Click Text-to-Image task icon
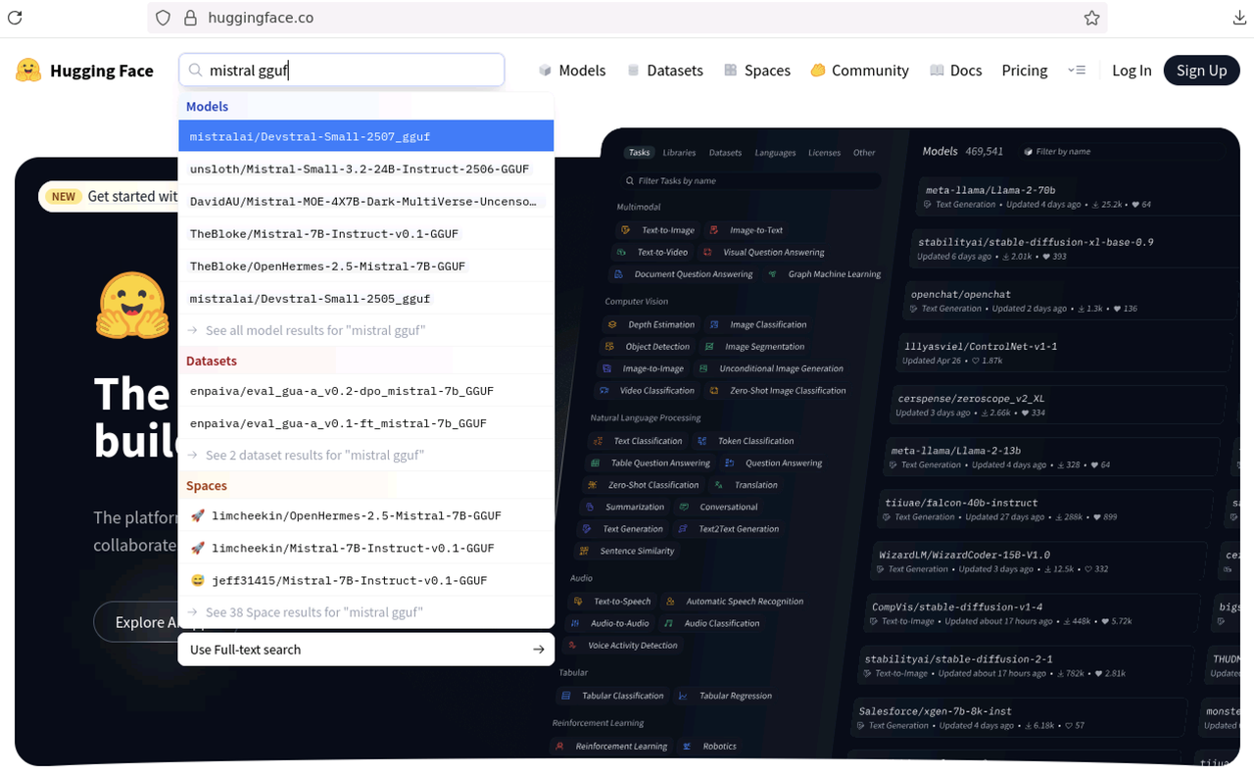Image resolution: width=1254 pixels, height=776 pixels. (x=625, y=230)
